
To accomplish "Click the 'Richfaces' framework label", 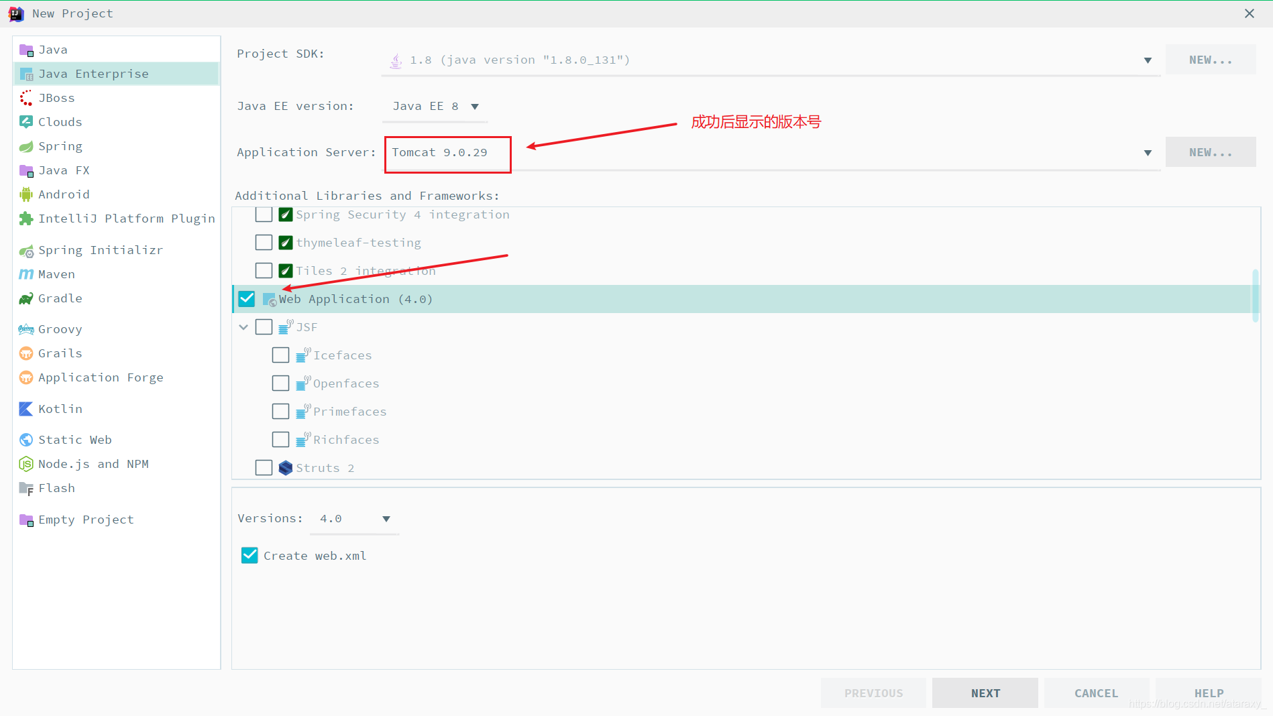I will (346, 440).
